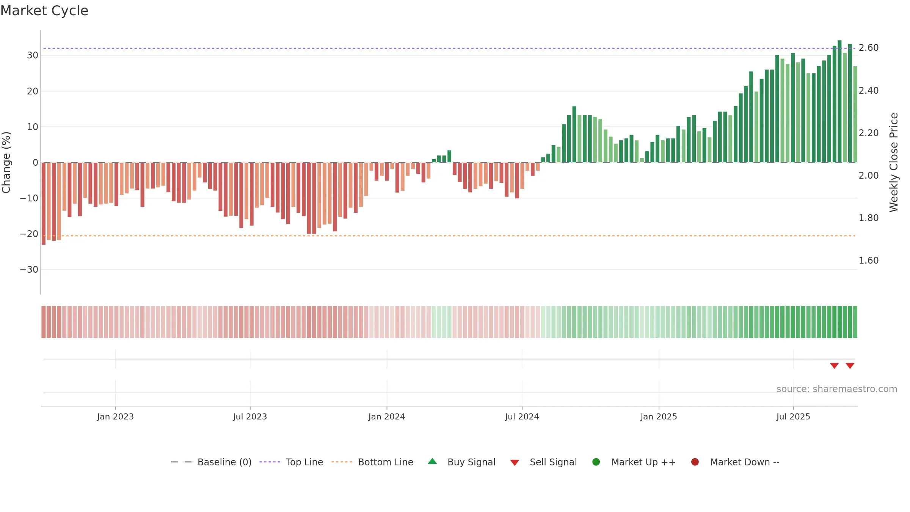The image size is (910, 512).
Task: Click the 1.60 price axis value
Action: tap(869, 261)
